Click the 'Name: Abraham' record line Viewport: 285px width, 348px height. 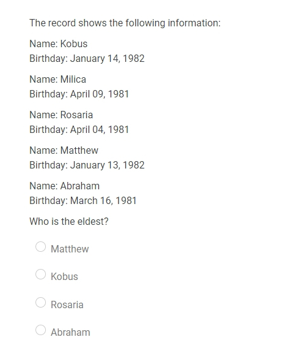64,186
